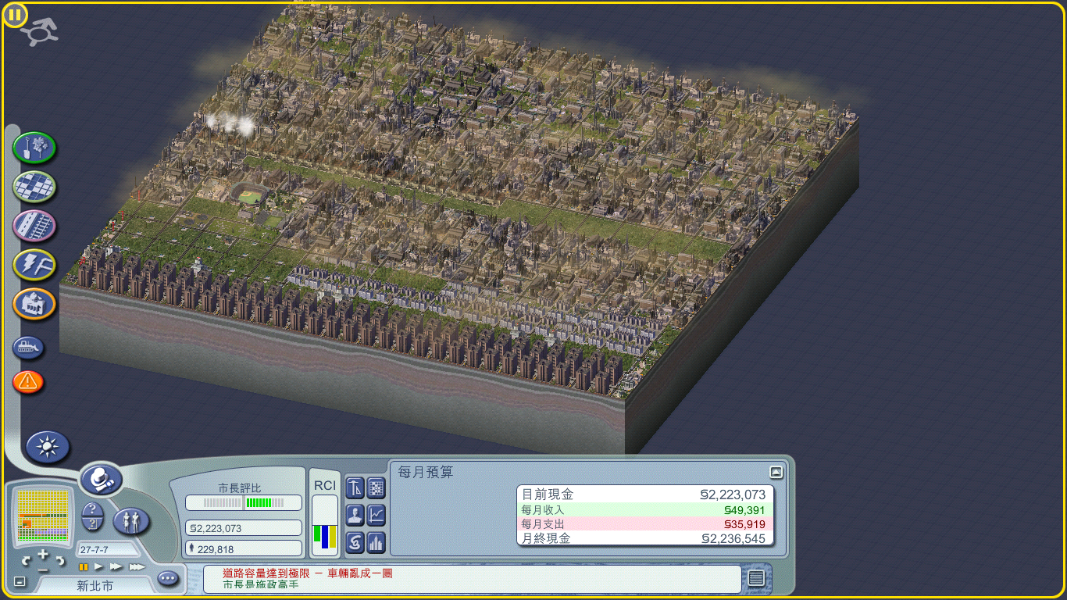Viewport: 1067px width, 600px height.
Task: Zoom in with the plus button
Action: [43, 555]
